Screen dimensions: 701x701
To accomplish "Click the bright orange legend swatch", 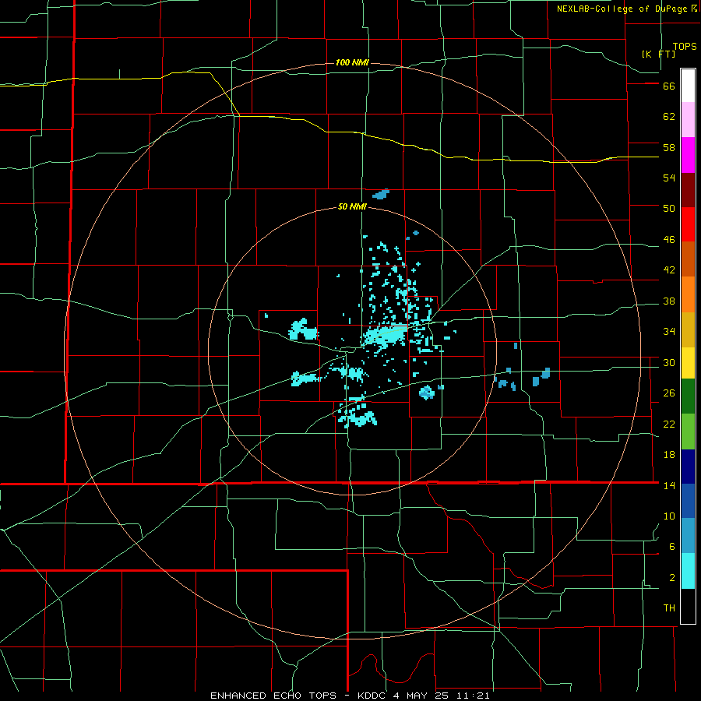I will (688, 294).
